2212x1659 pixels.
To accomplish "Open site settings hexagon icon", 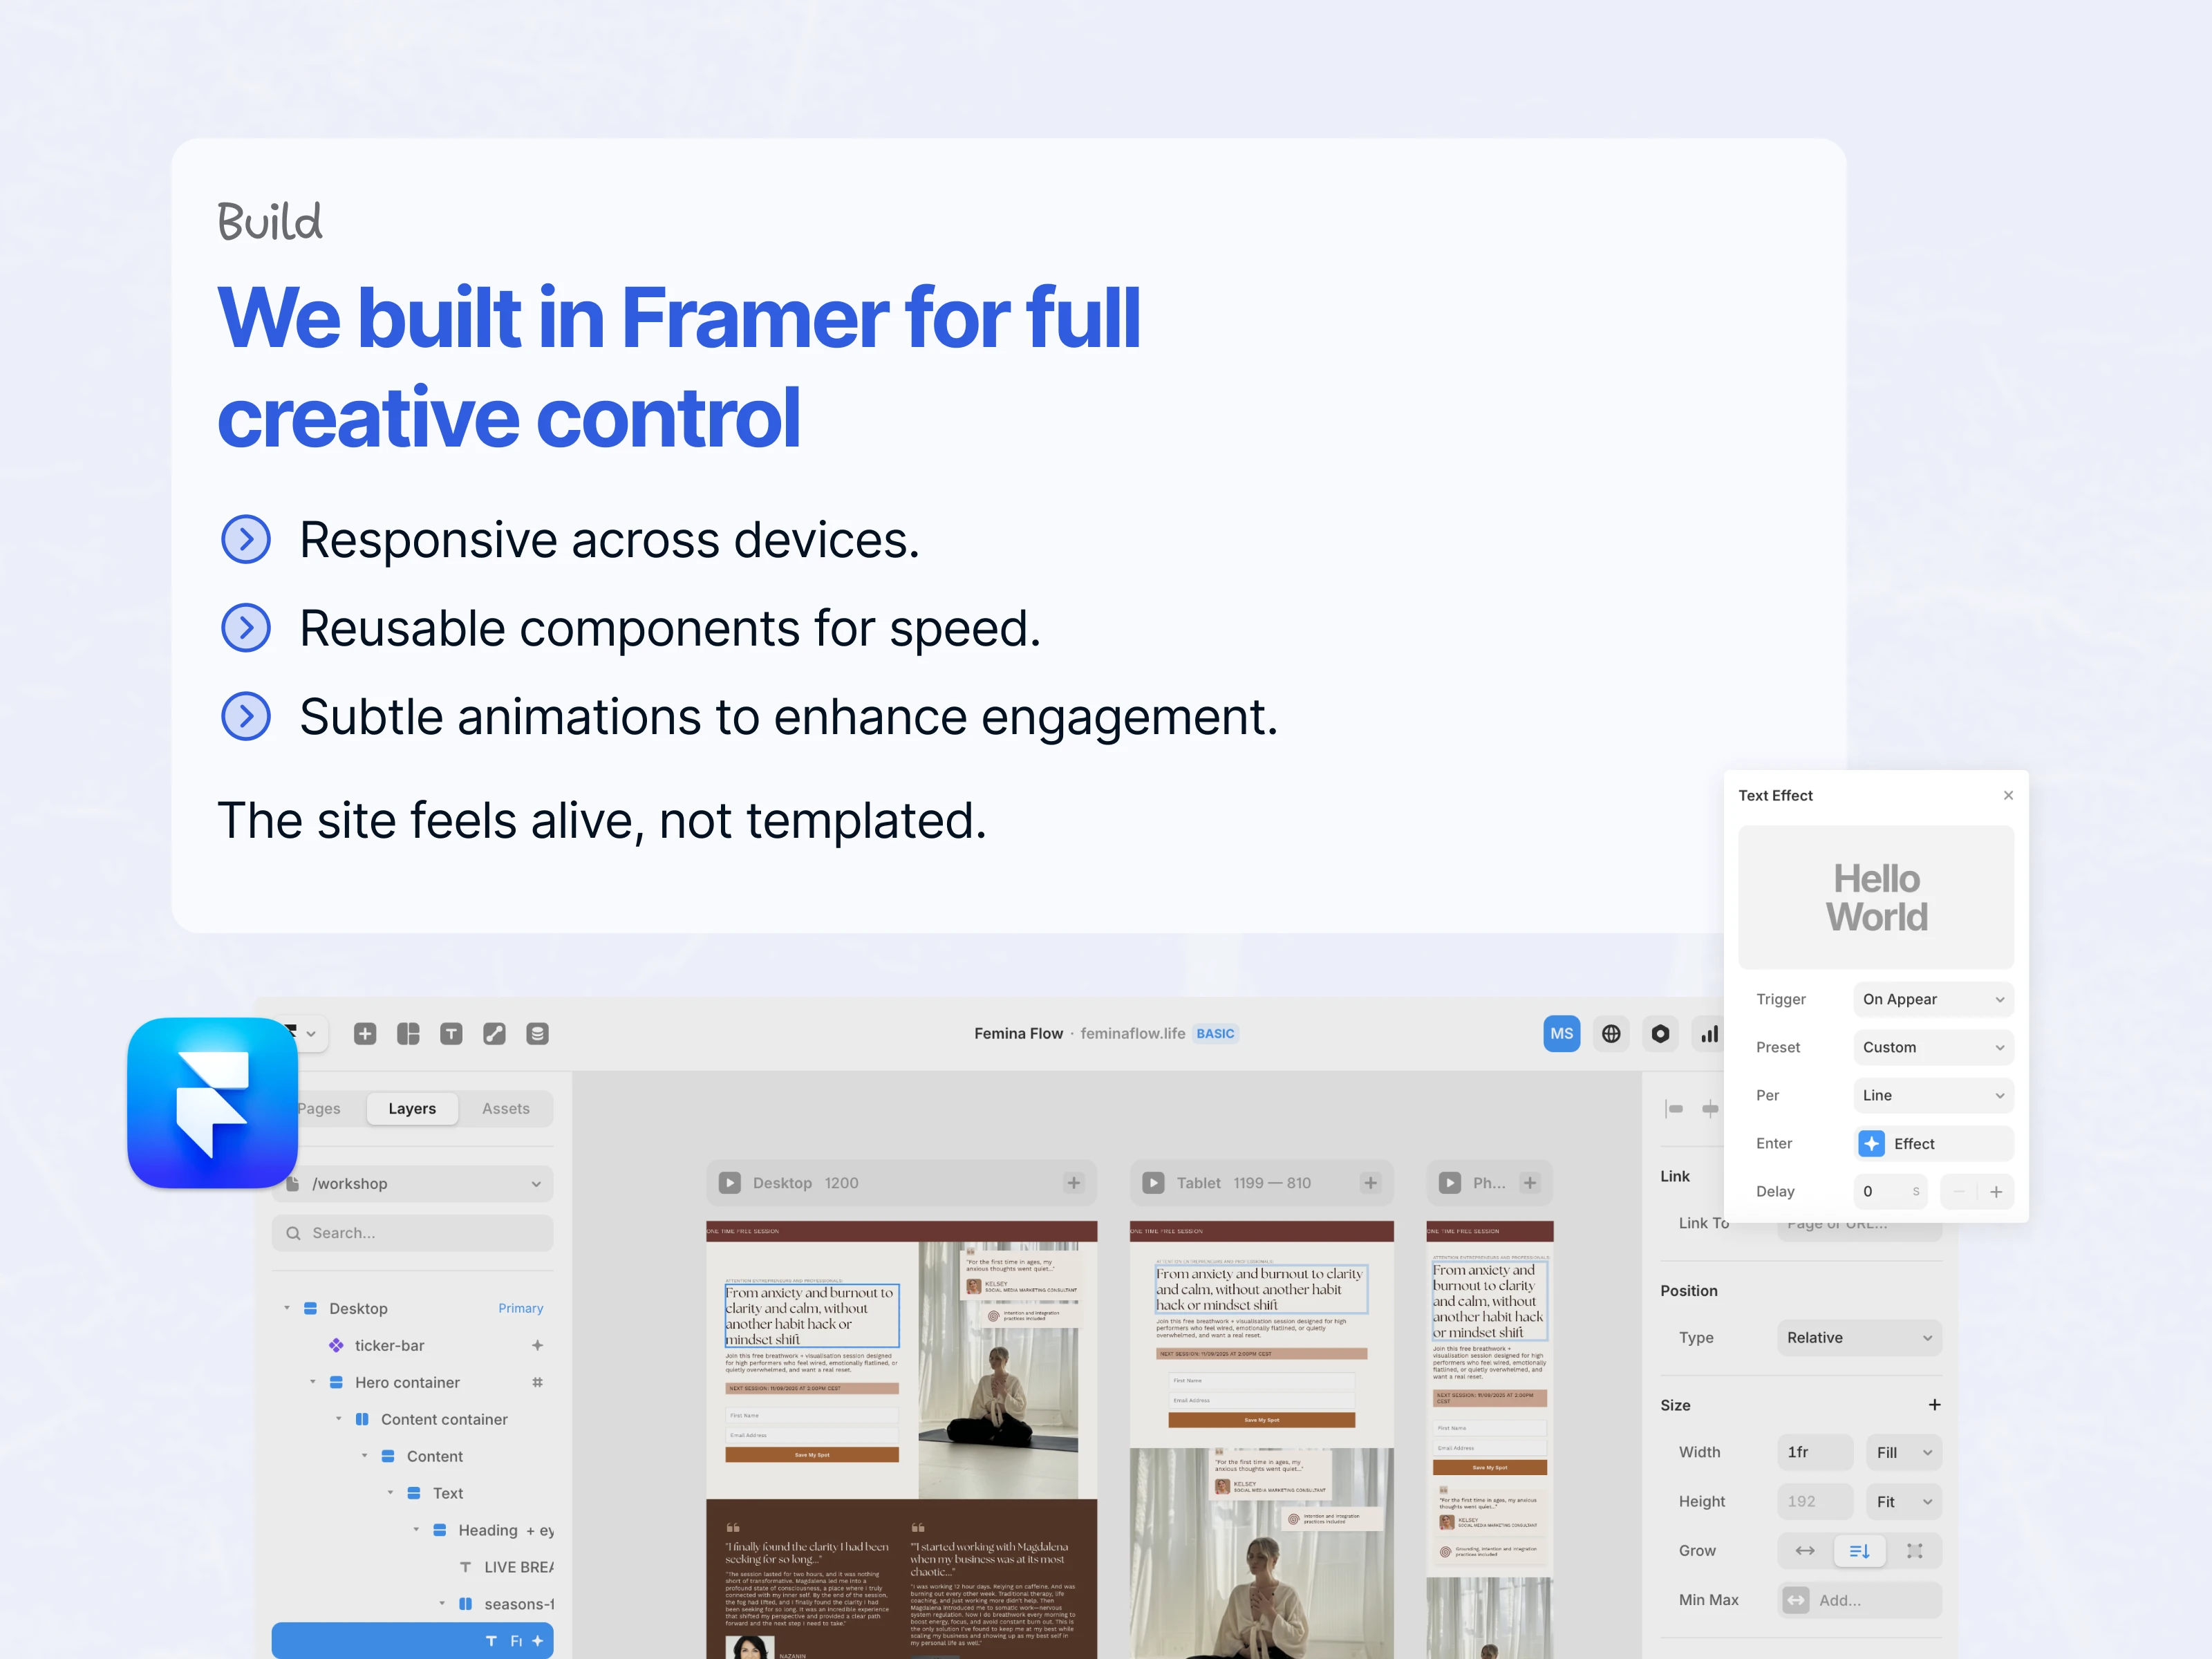I will coord(1660,1034).
